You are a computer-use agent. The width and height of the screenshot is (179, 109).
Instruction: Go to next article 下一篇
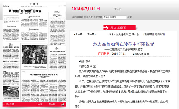(92, 34)
